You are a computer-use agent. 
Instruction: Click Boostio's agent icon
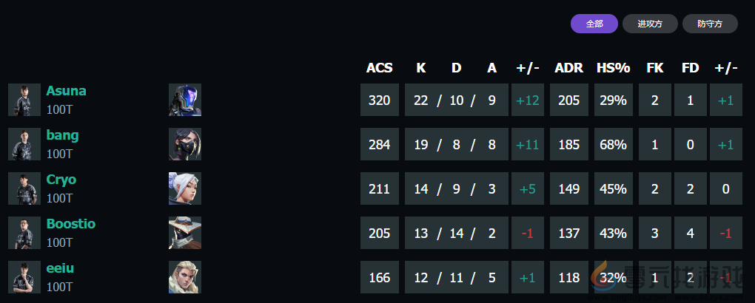pyautogui.click(x=185, y=233)
